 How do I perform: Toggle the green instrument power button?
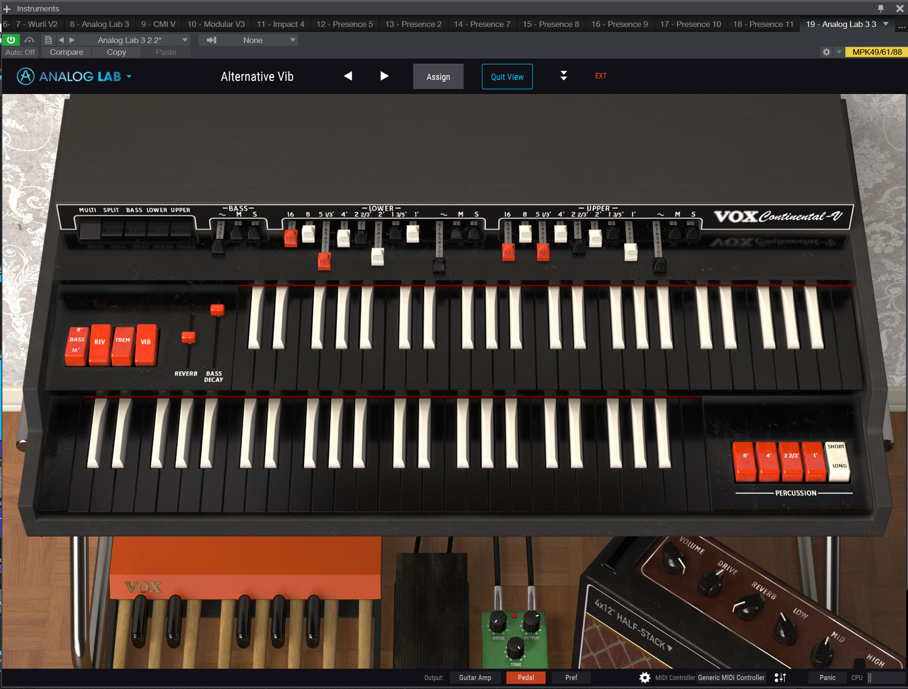pos(11,40)
